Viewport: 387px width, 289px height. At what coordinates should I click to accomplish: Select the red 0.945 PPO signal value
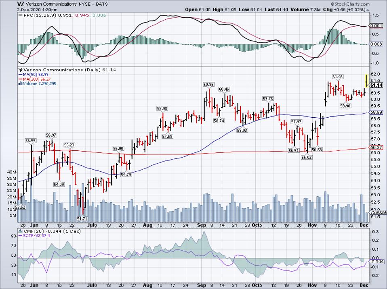[x=82, y=15]
